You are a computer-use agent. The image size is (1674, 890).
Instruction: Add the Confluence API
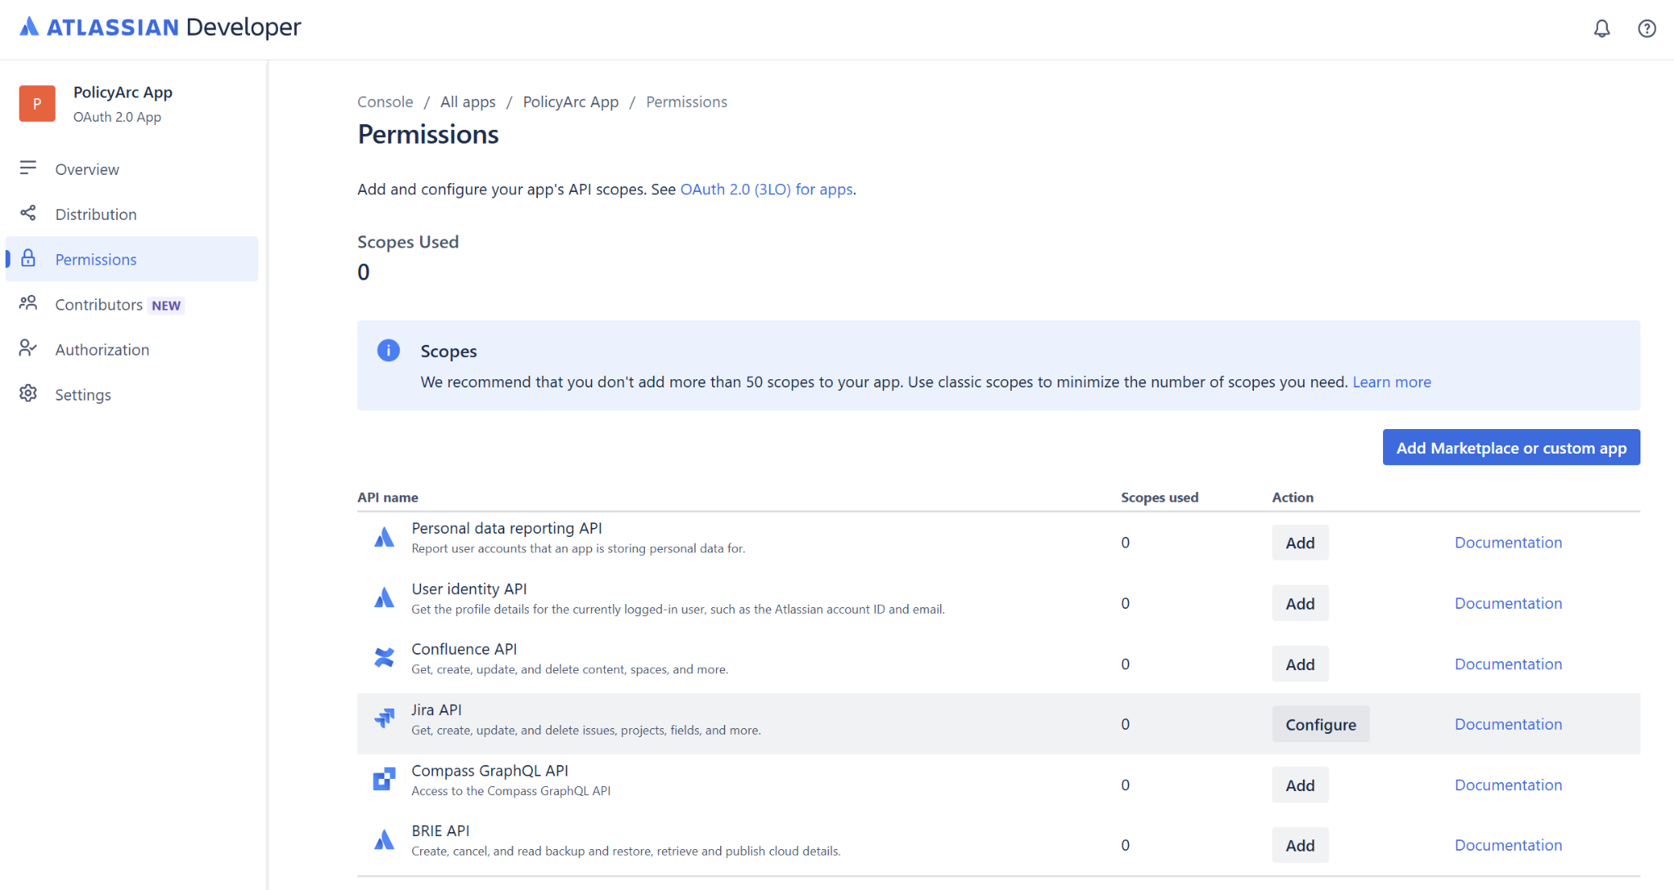click(1300, 664)
